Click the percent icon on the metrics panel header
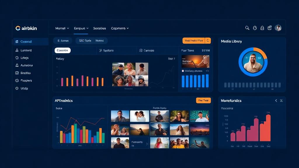The image size is (299, 168). click(281, 100)
